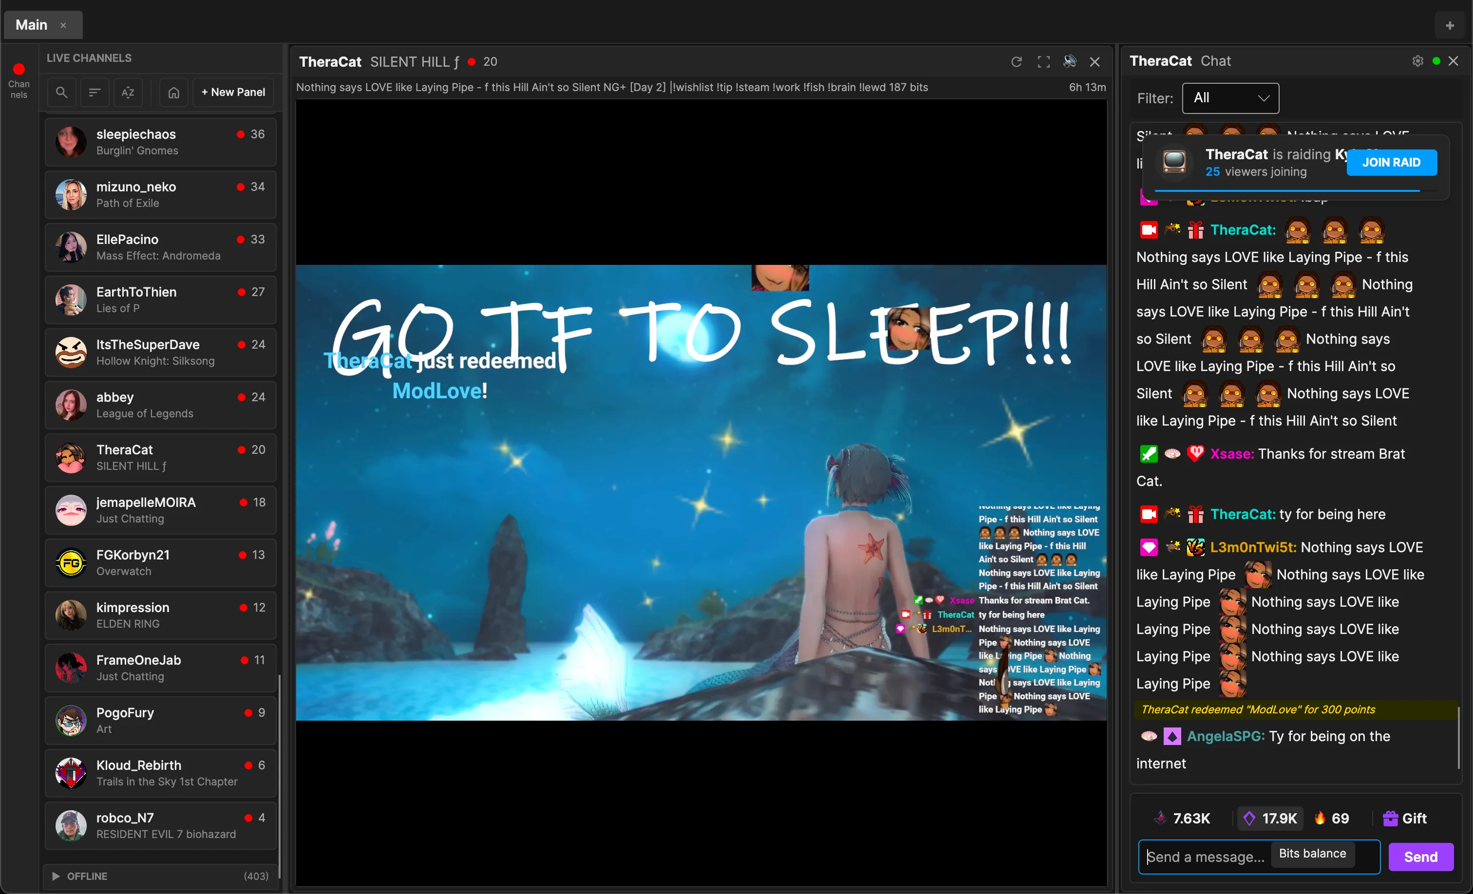Mute the stream with the speaker icon
1473x894 pixels.
tap(1070, 61)
